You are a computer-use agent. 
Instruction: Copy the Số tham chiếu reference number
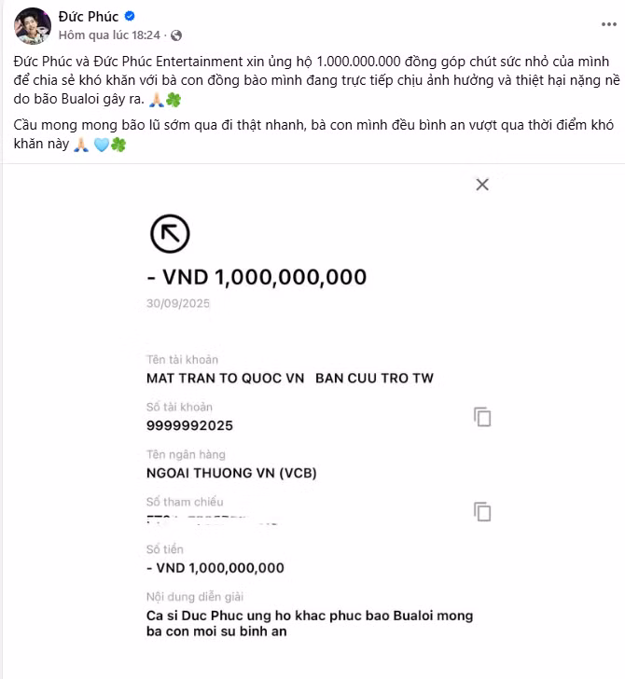(482, 512)
